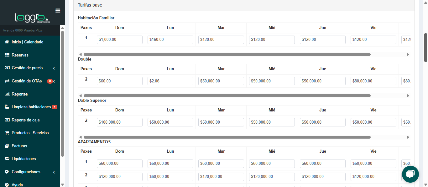Edit Habitación Familiar Dom rate field
The height and width of the screenshot is (187, 428).
pyautogui.click(x=119, y=40)
